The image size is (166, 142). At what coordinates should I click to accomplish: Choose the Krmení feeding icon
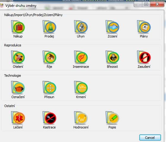(x=81, y=88)
